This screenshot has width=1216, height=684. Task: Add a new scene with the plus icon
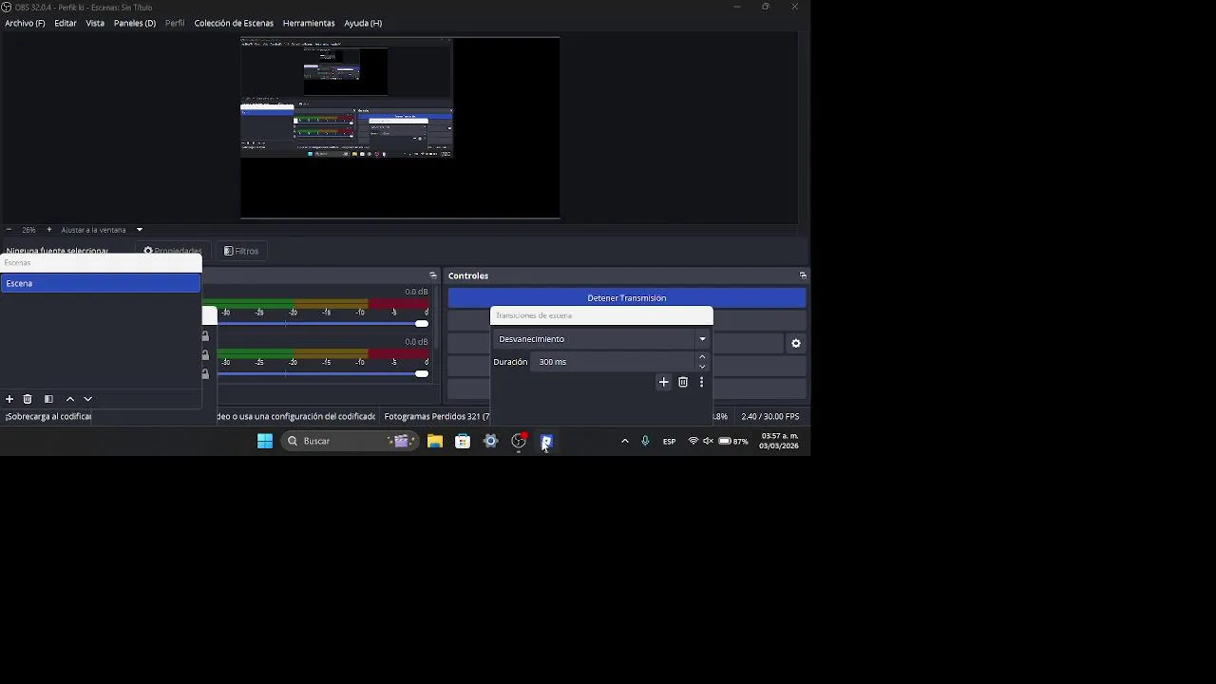(x=9, y=399)
